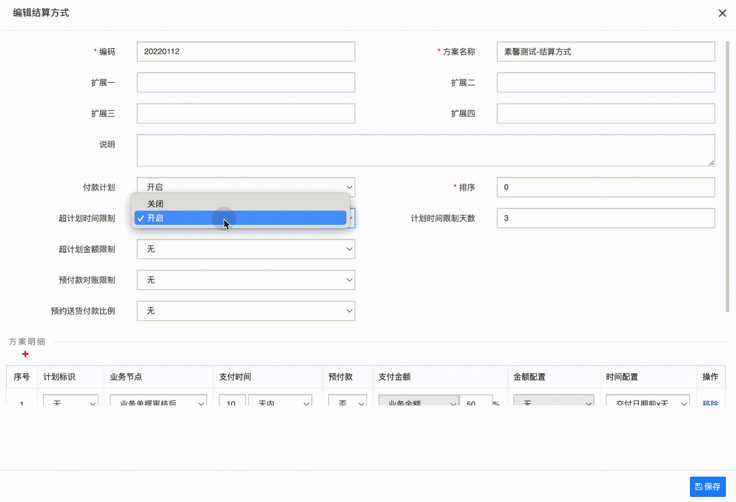Viewport: 736px width, 502px height.
Task: Expand the 预约送货付款比例 dropdown
Action: (245, 311)
